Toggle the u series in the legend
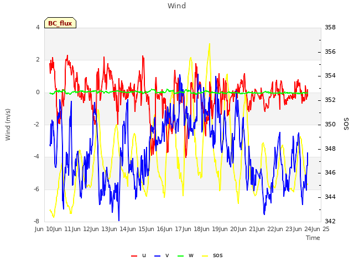The image size is (354, 266). (139, 255)
